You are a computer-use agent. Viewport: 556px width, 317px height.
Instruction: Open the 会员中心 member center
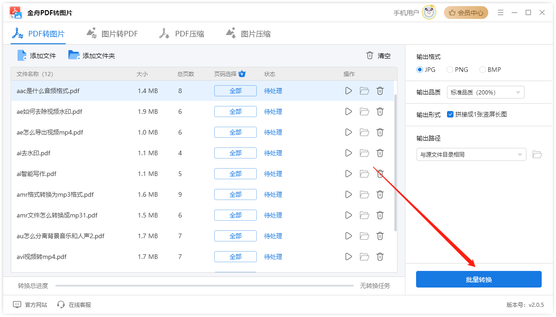click(466, 13)
